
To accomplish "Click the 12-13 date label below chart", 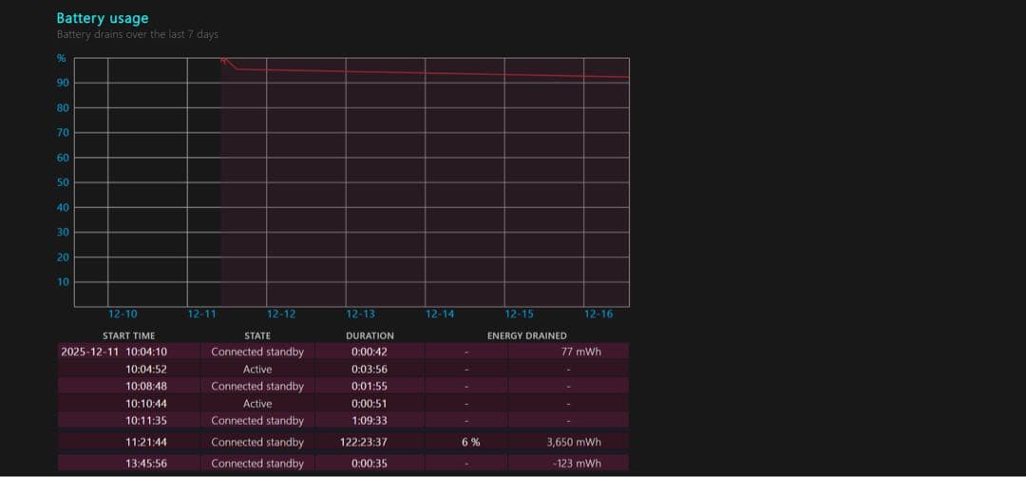I will (360, 315).
